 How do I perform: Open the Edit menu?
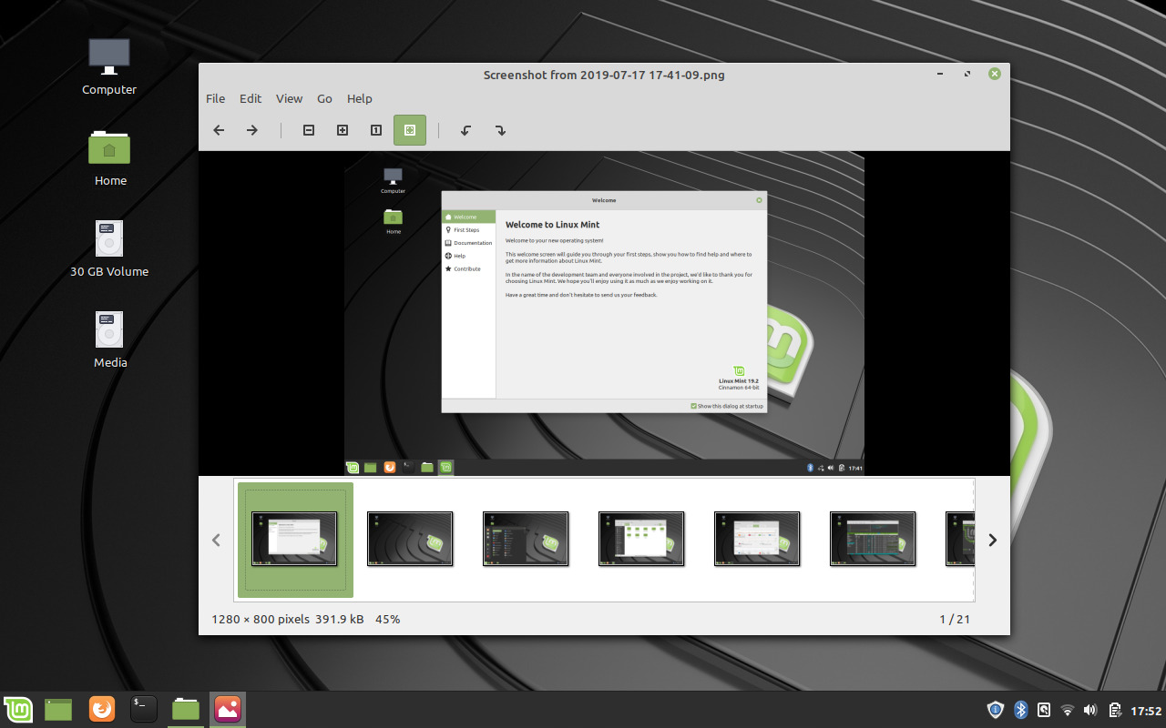point(250,98)
